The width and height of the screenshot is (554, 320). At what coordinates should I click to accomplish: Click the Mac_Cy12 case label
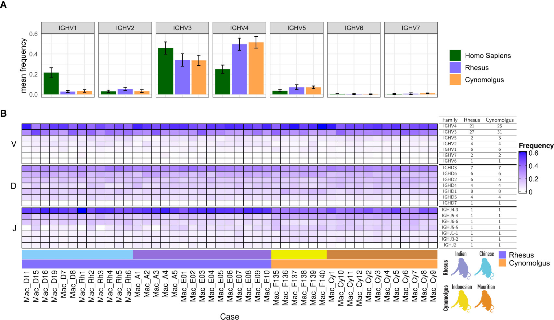[359, 289]
